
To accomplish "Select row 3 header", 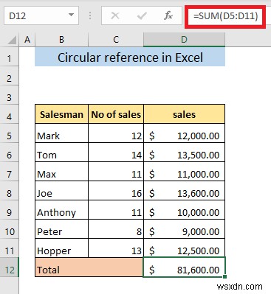I will click(10, 96).
